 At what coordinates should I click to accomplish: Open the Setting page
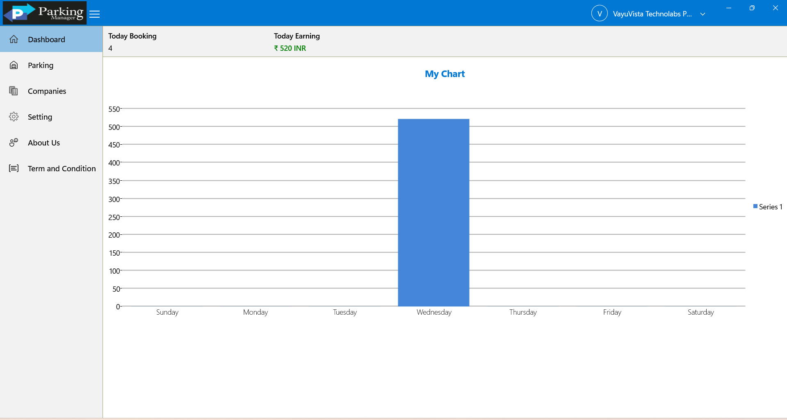(x=51, y=117)
